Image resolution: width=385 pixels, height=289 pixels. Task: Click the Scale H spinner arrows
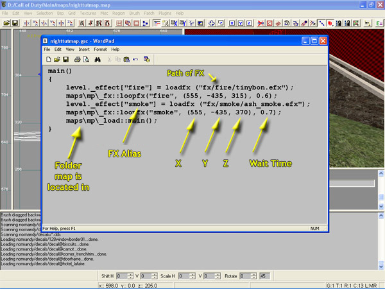(193, 276)
